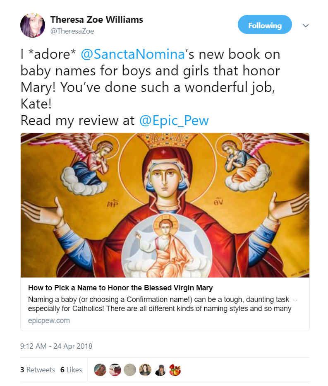Screen dimensions: 328x386
Task: Click the gray circular sketch liker avatar
Action: [x=130, y=370]
